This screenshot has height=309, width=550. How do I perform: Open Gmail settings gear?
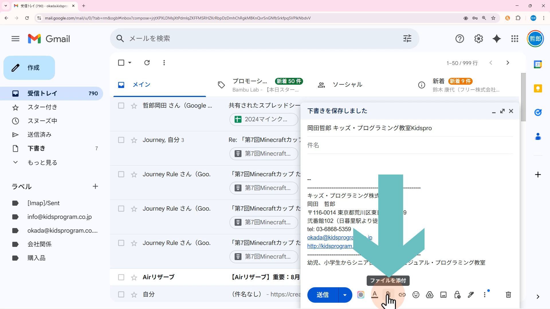click(x=478, y=39)
